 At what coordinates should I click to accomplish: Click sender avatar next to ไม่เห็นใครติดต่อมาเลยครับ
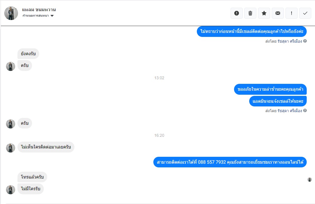(11, 148)
